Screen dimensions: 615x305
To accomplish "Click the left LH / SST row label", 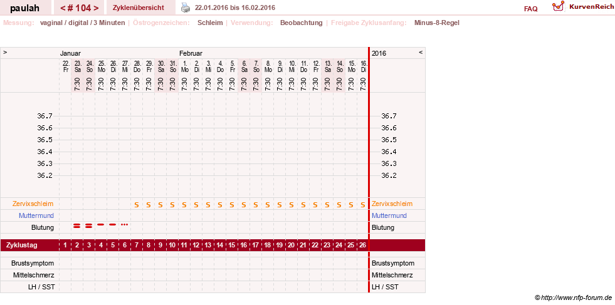I will (41, 287).
